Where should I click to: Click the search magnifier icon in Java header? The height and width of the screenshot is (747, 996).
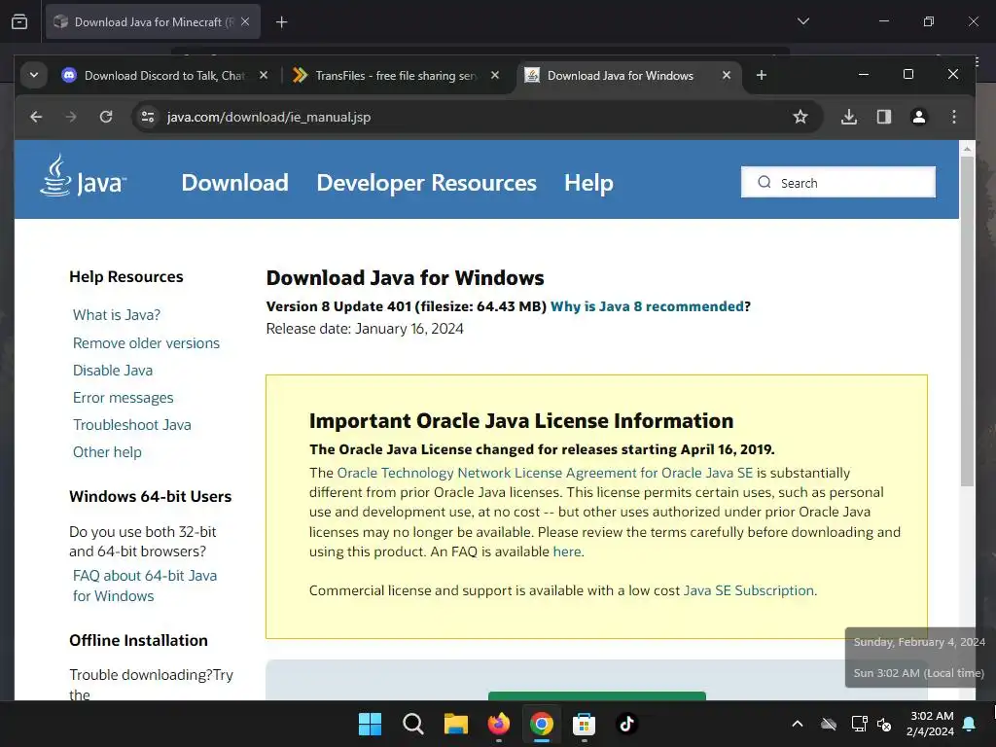(x=765, y=182)
